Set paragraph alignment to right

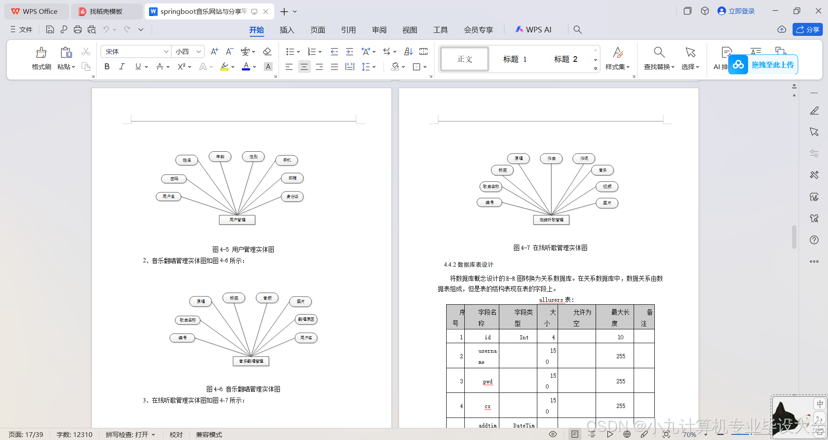point(319,67)
